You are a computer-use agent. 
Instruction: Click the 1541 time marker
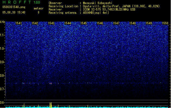(18, 23)
